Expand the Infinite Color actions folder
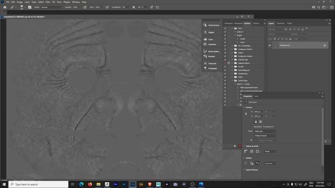 232,60
